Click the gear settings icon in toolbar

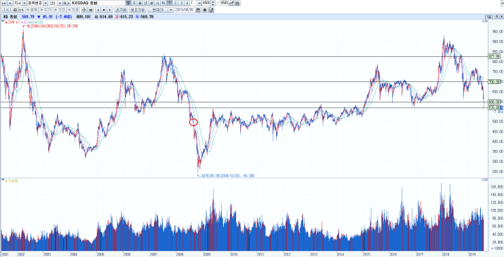pyautogui.click(x=205, y=10)
